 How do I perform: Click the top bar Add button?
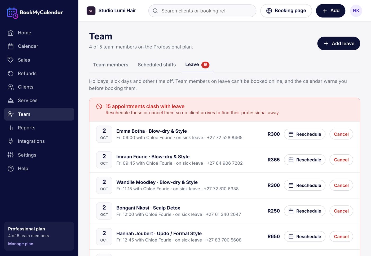click(330, 11)
